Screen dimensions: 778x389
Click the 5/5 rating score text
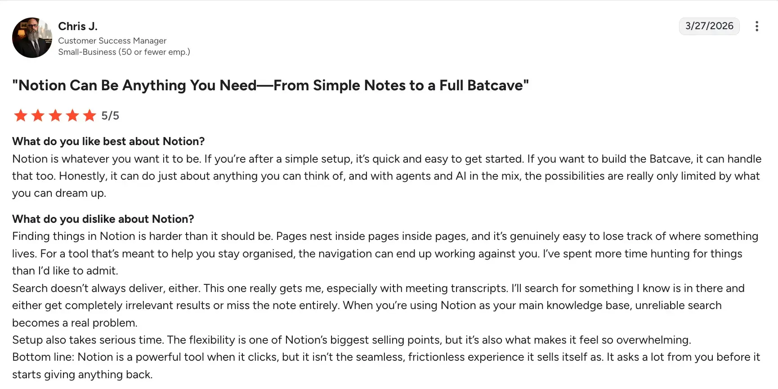coord(110,116)
